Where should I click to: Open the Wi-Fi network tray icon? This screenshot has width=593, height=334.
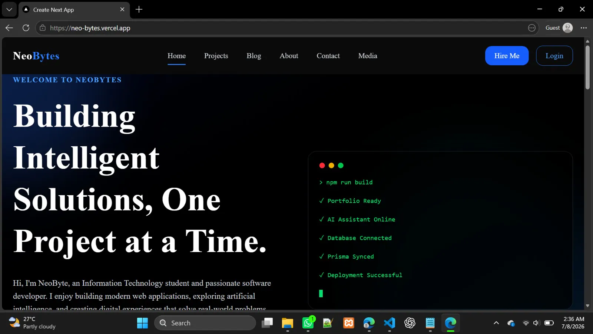pyautogui.click(x=526, y=323)
